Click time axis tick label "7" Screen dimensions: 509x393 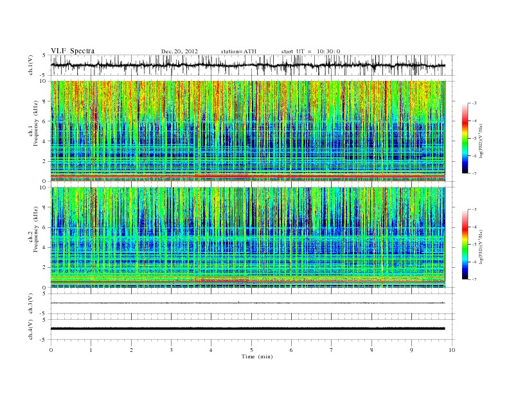[332, 350]
